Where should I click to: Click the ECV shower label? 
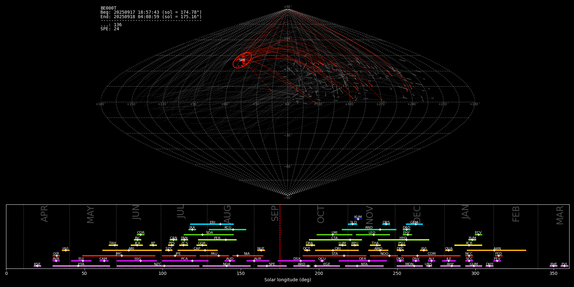point(478,233)
